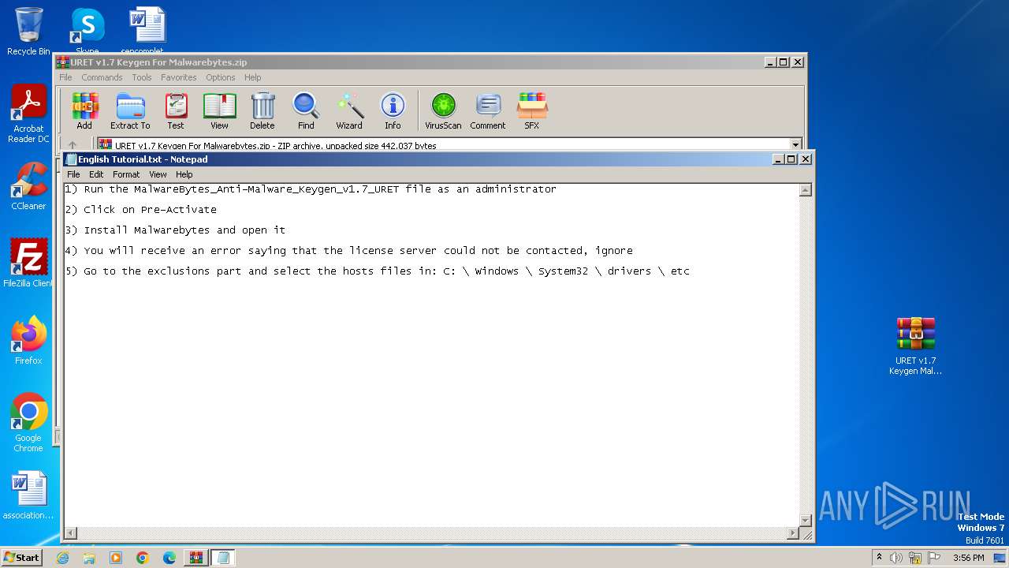1009x568 pixels.
Task: Click the Find magnifier icon
Action: (306, 110)
